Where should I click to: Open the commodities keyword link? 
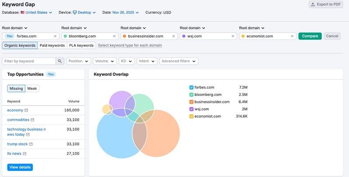click(18, 120)
